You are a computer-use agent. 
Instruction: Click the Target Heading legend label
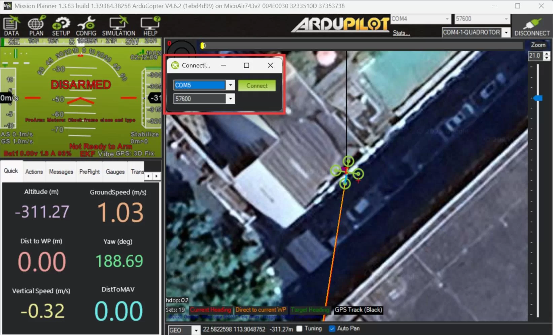pos(310,310)
